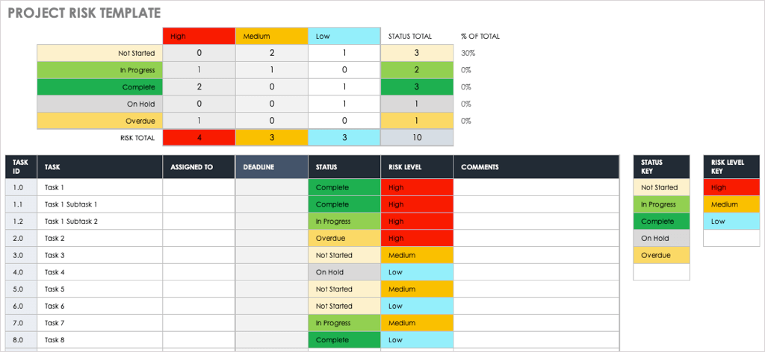Click the Task ID column header
Screen dimensions: 765x352
[x=20, y=167]
